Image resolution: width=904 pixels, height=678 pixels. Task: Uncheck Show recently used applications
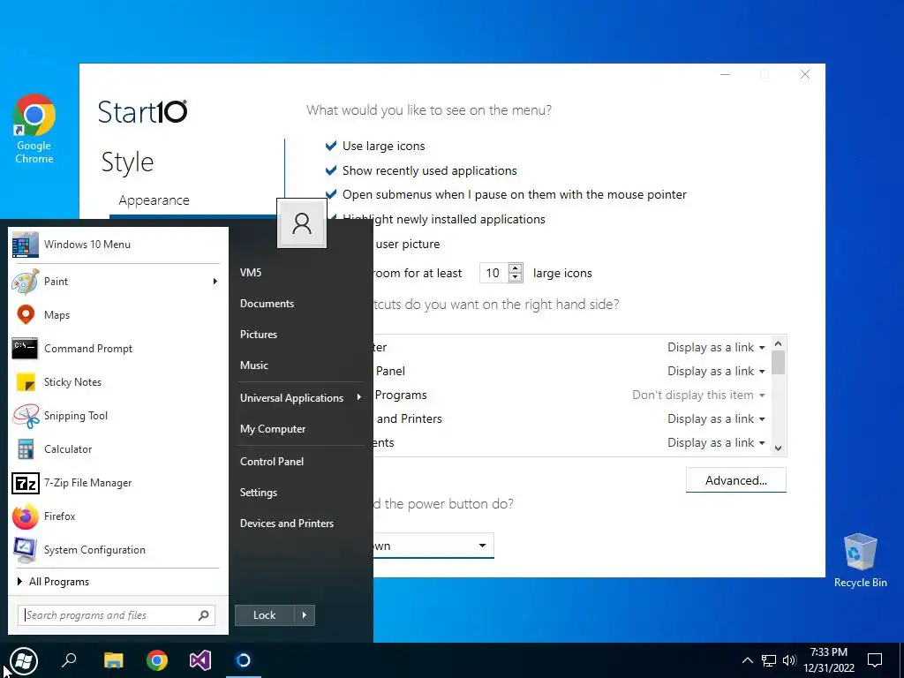331,170
